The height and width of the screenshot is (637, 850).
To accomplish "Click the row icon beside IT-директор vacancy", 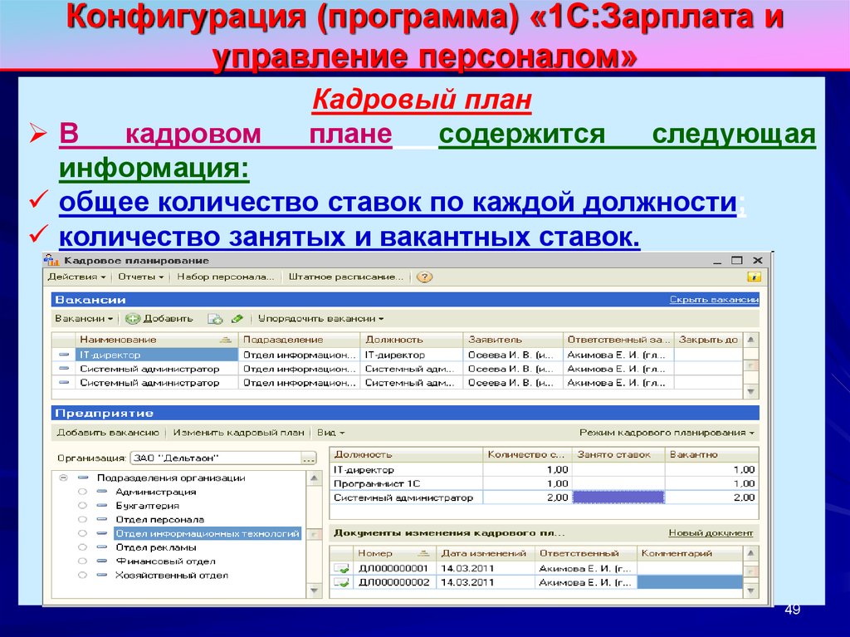I will 64,355.
